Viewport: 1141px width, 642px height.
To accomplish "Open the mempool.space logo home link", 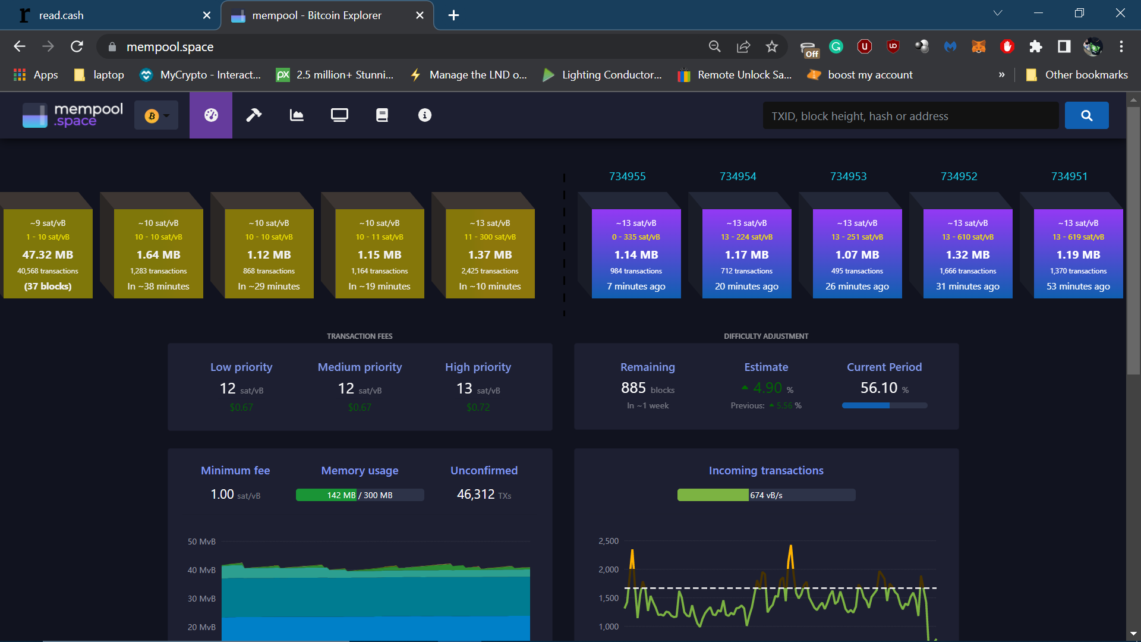I will 73,115.
